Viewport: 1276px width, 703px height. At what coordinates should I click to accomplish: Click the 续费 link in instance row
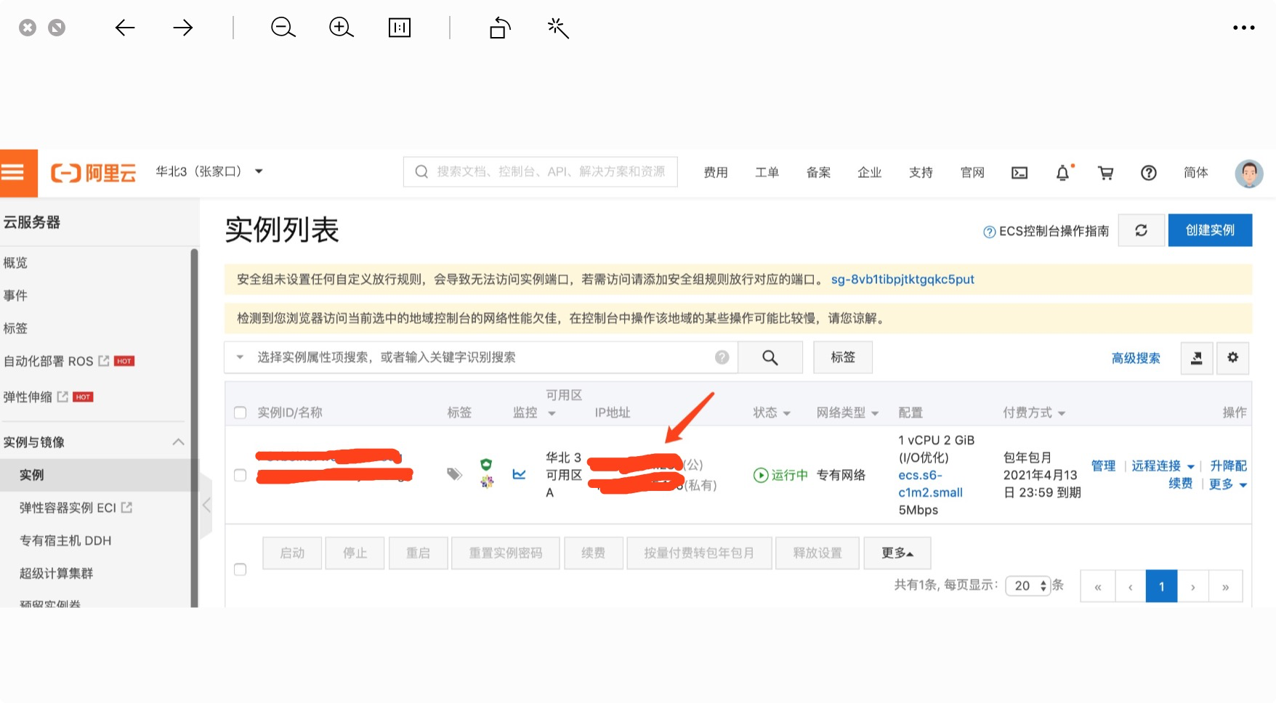(x=1181, y=484)
